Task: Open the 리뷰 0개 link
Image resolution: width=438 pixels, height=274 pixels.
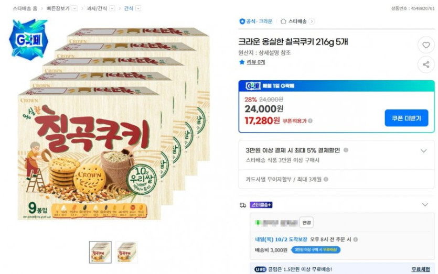Action: (x=255, y=62)
